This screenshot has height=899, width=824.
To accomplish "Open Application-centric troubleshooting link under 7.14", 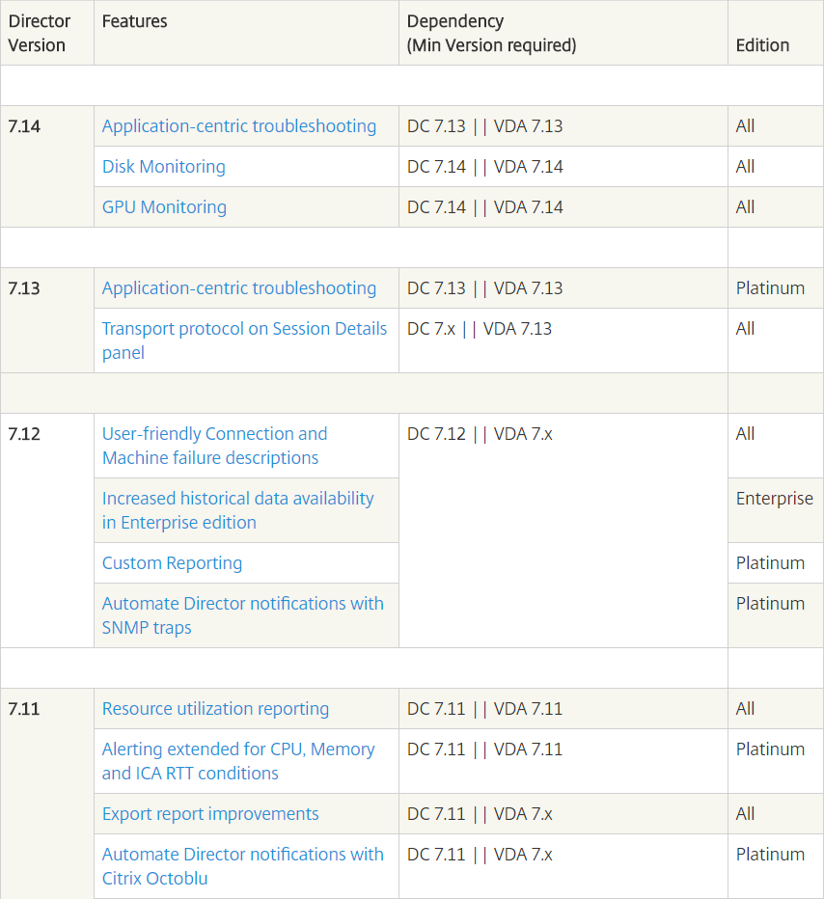I will pos(239,126).
